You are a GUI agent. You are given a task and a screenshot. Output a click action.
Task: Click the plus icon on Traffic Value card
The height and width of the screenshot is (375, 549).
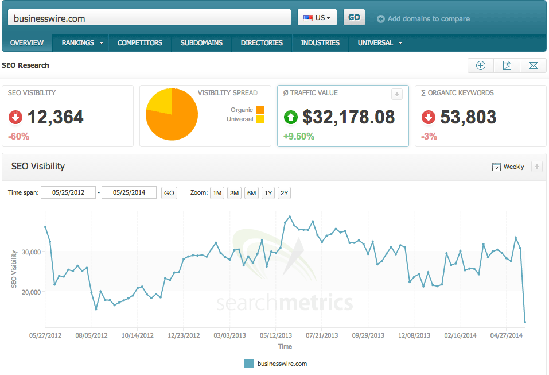[397, 94]
